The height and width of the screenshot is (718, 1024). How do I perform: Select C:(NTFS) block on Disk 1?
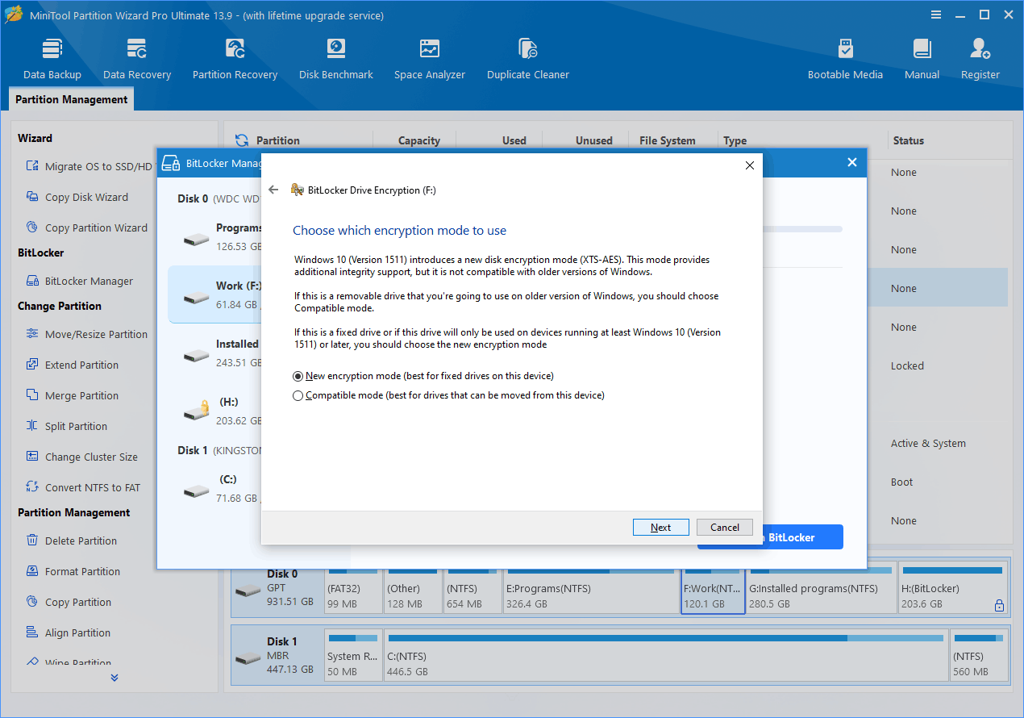coord(666,655)
